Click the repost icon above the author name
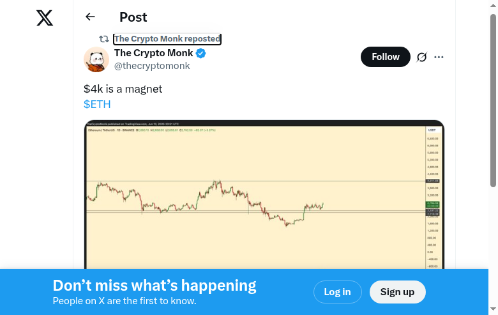The height and width of the screenshot is (315, 498). coord(104,39)
